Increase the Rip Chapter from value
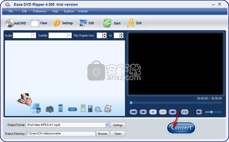This screenshot has width=229, height=142. tap(104, 34)
